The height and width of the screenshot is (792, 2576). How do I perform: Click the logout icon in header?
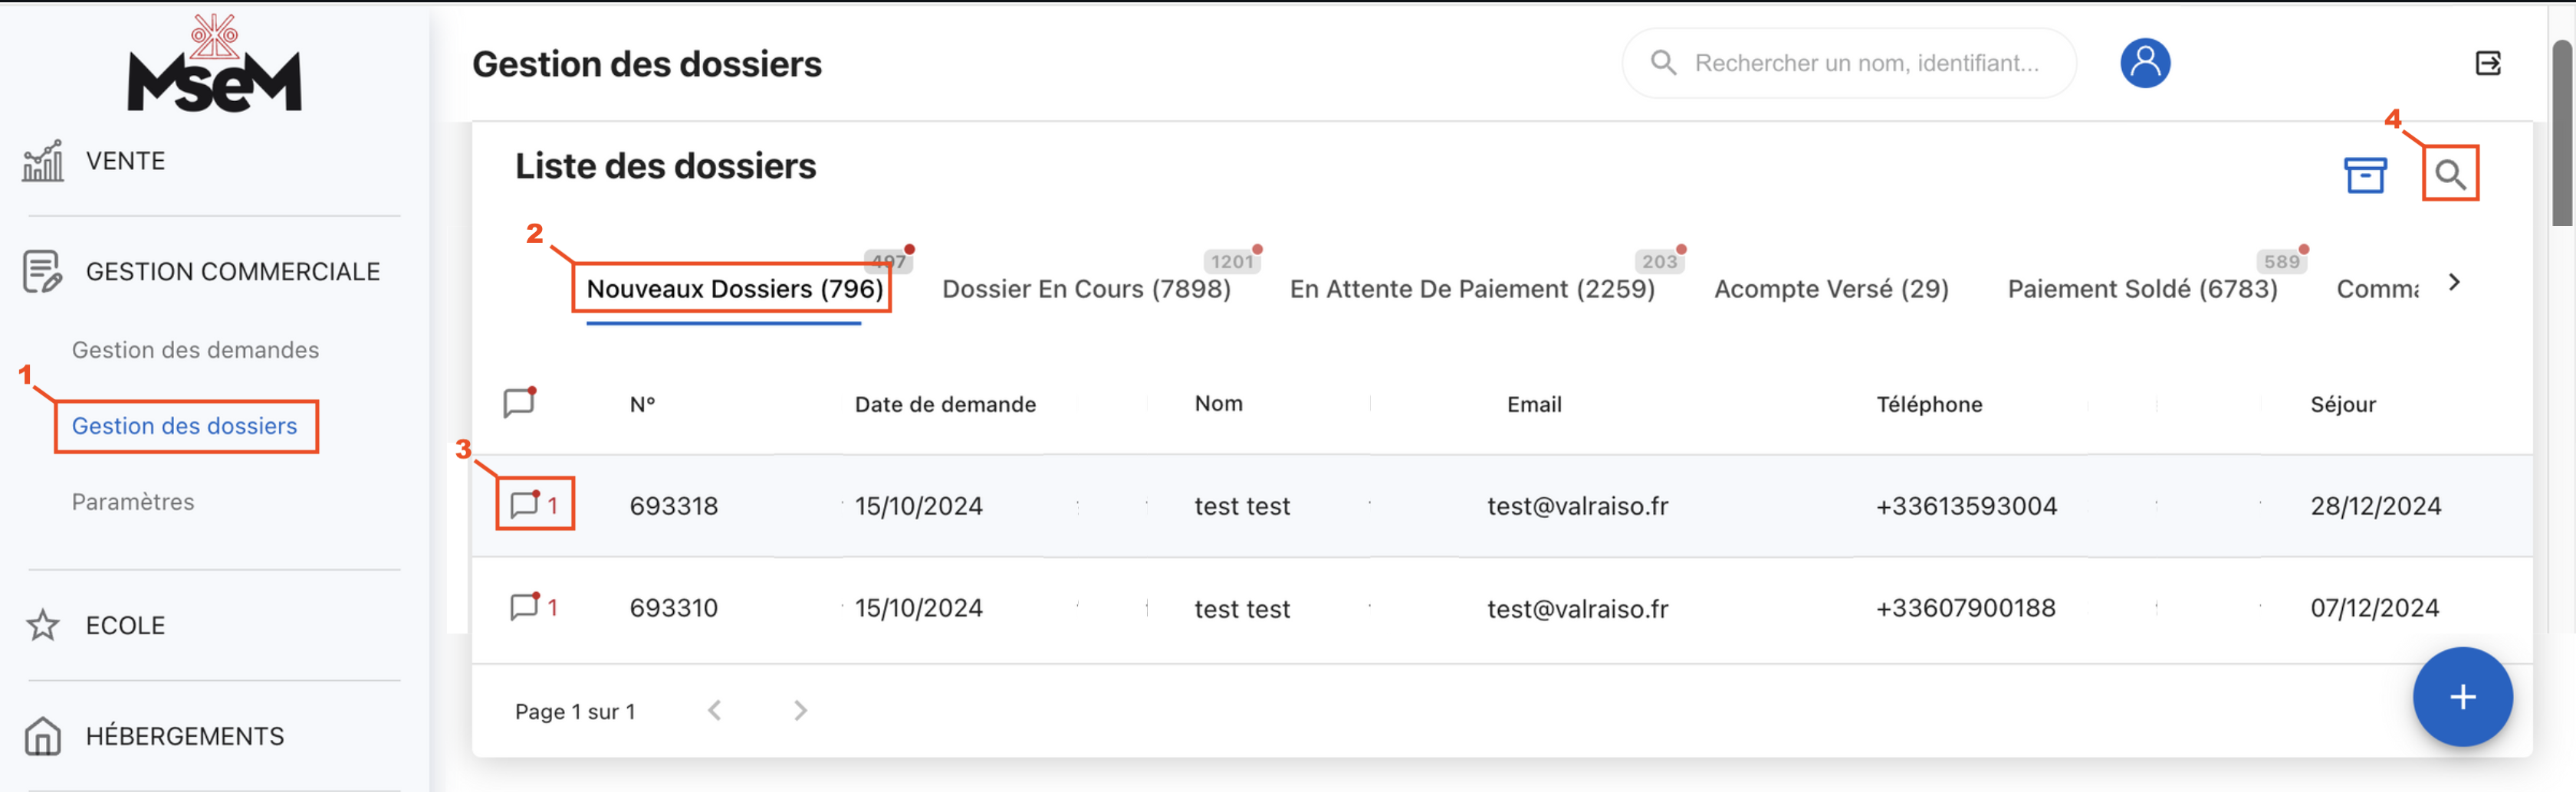tap(2487, 64)
